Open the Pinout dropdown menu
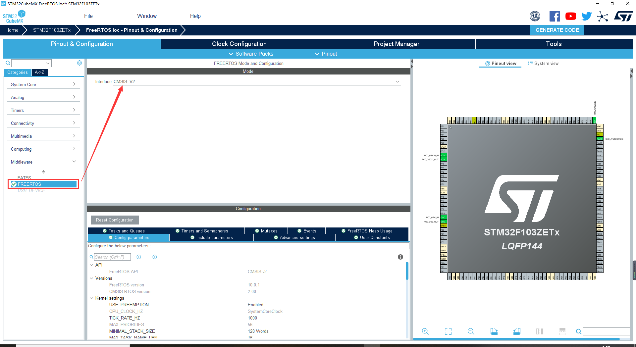The image size is (636, 347). click(x=326, y=54)
